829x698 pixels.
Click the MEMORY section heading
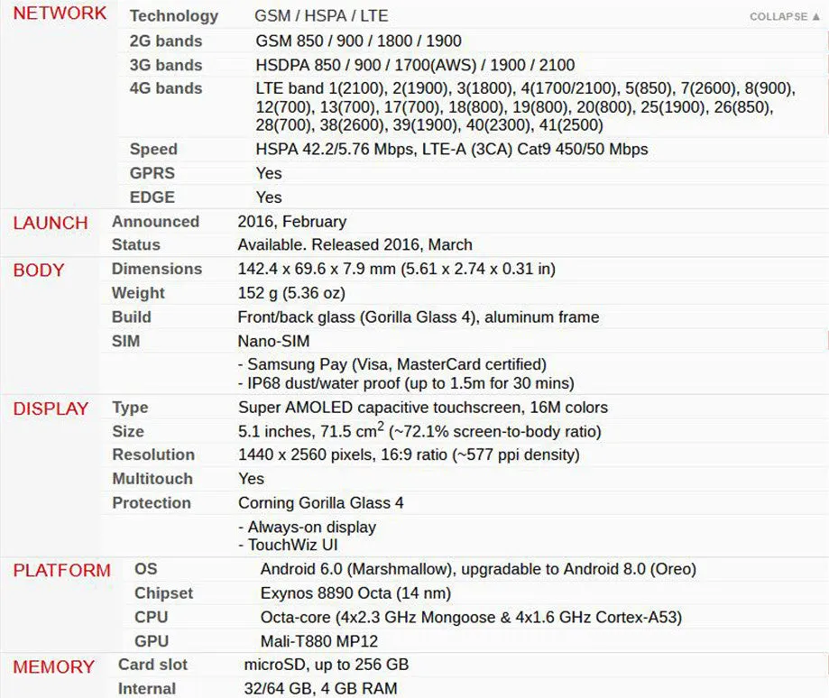53,666
